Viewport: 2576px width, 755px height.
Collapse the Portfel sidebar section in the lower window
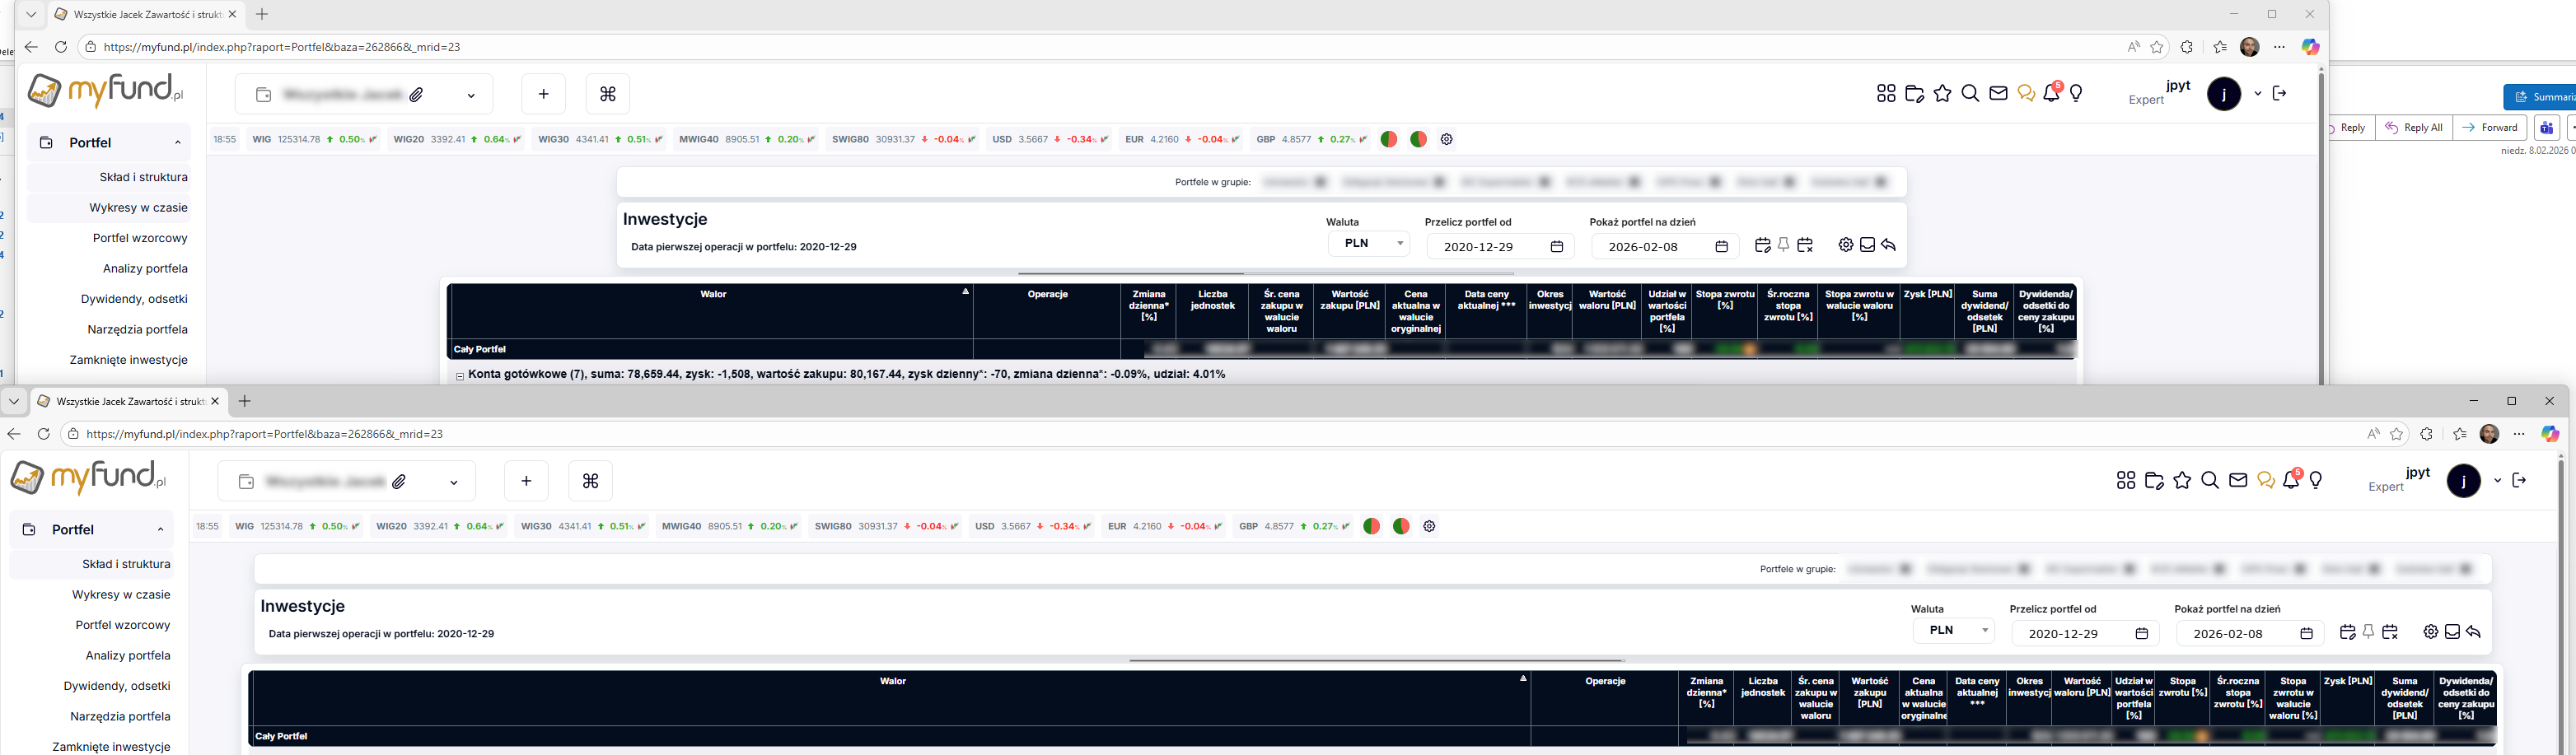(160, 530)
